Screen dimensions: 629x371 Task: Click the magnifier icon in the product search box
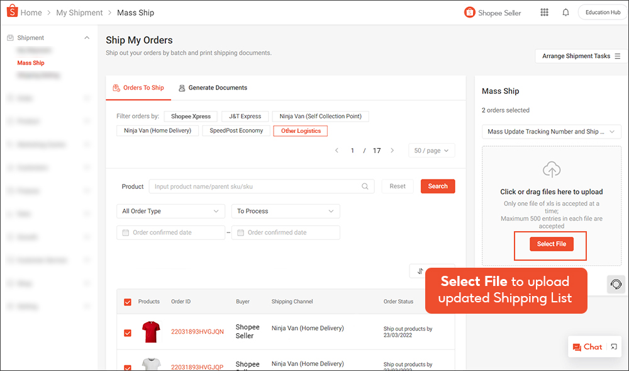click(365, 186)
